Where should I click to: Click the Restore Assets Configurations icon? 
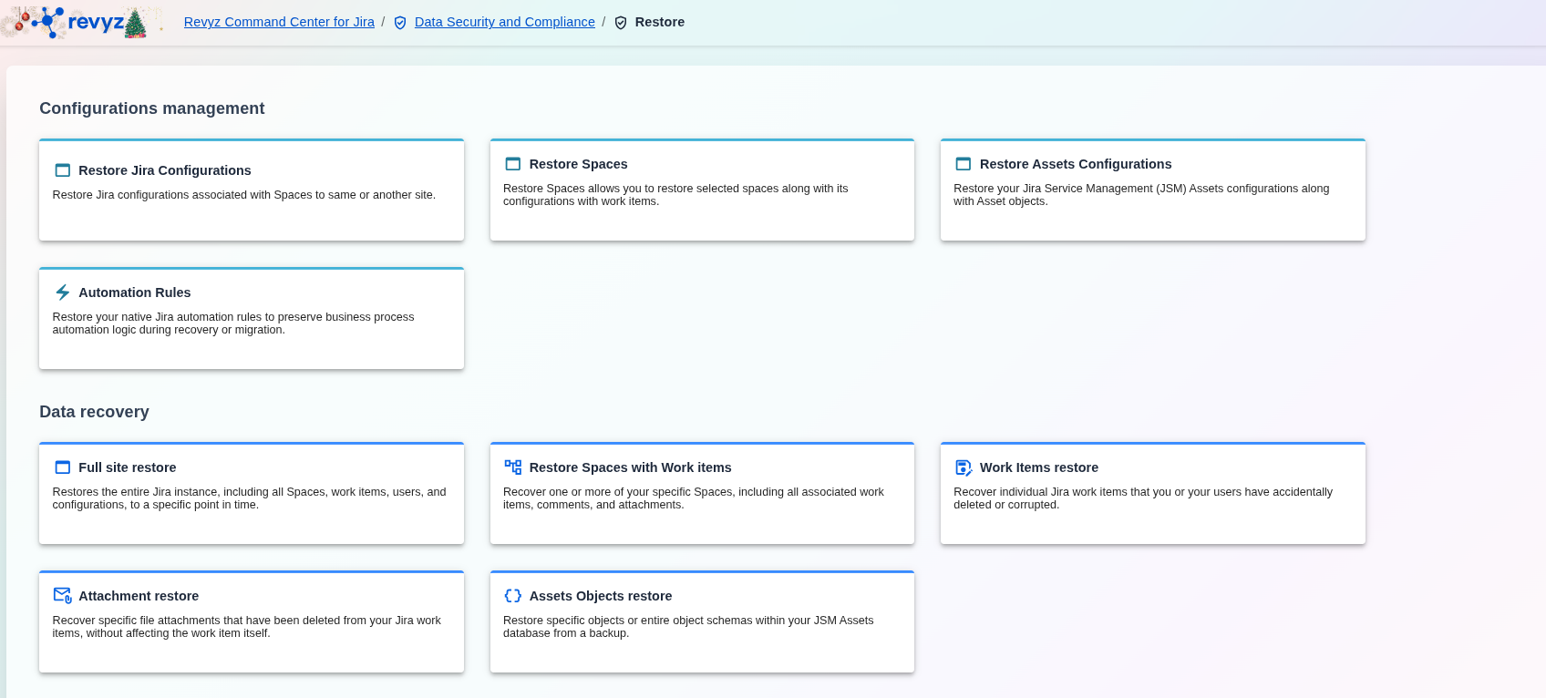pyautogui.click(x=964, y=164)
